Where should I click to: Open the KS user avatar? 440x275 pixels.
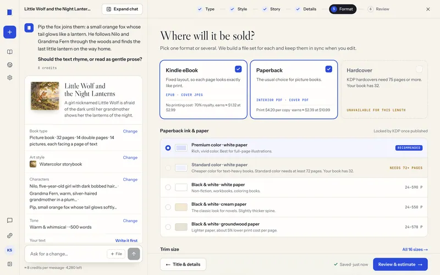[x=9, y=250]
